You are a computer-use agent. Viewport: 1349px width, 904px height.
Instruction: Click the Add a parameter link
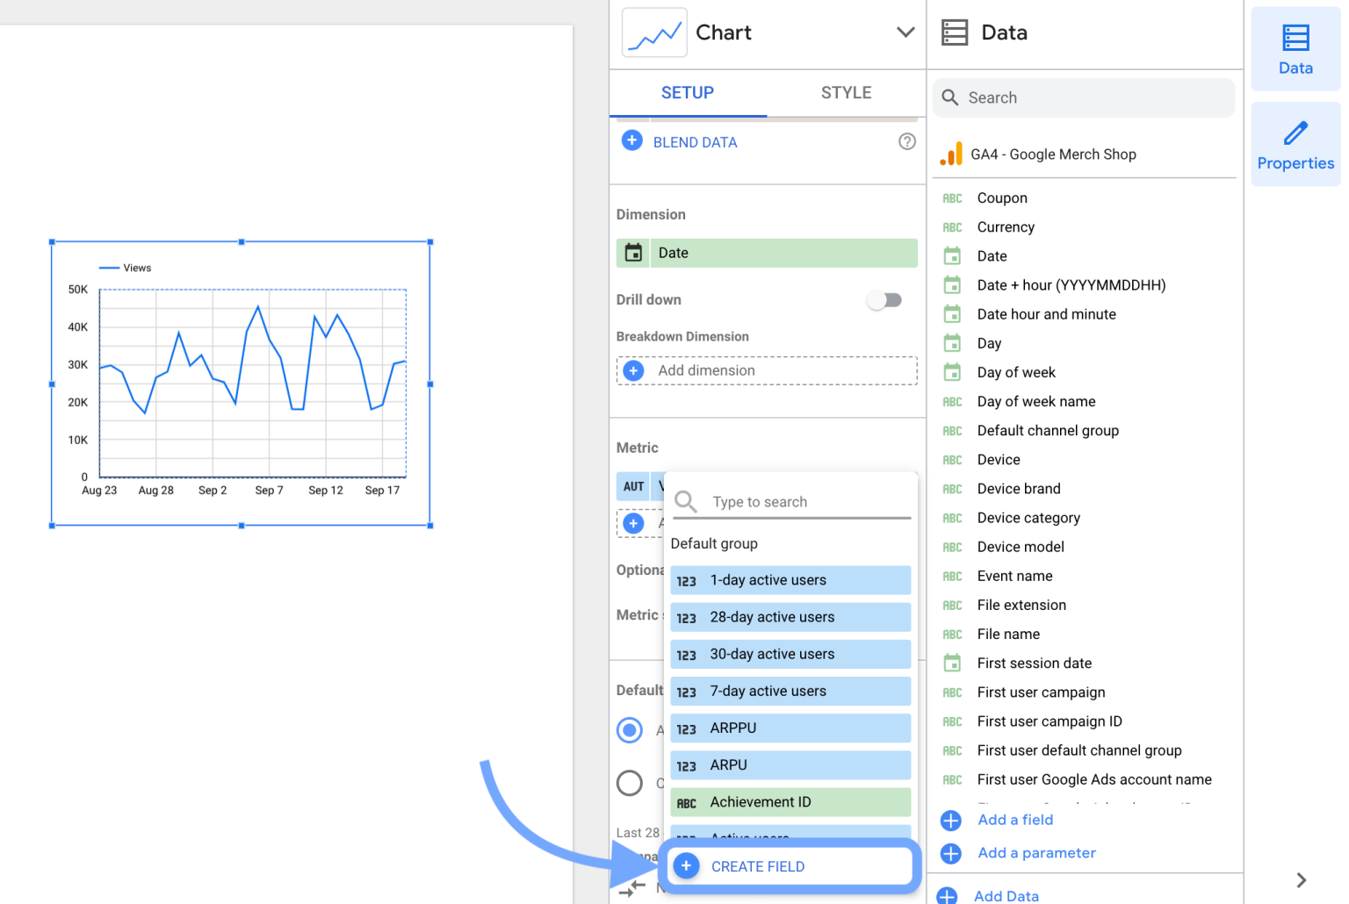tap(1036, 852)
